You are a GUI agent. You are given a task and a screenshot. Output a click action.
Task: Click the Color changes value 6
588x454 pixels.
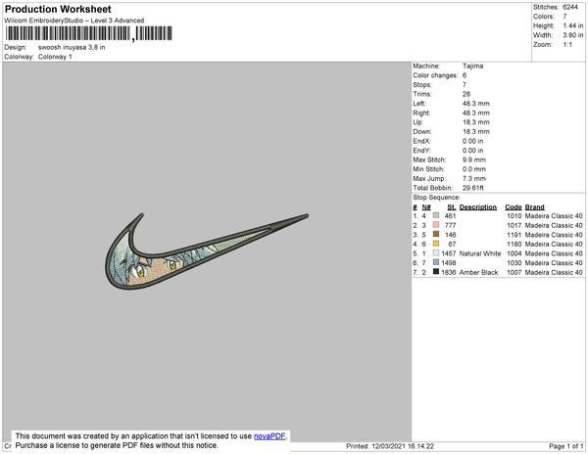tap(465, 75)
